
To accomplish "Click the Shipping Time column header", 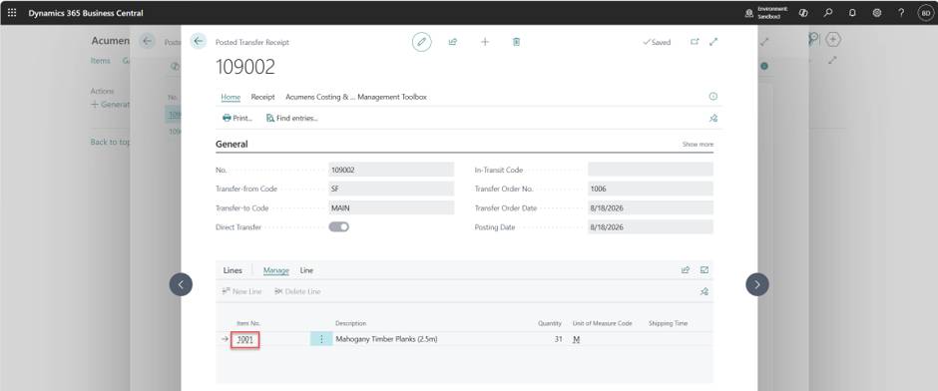I will (668, 323).
